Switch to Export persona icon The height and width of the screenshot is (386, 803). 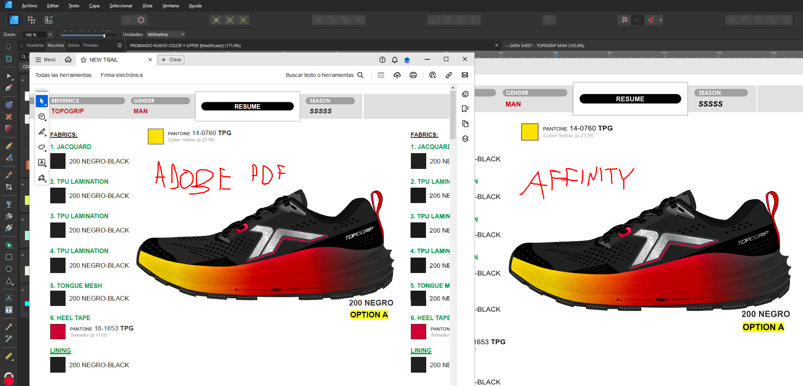click(x=49, y=20)
